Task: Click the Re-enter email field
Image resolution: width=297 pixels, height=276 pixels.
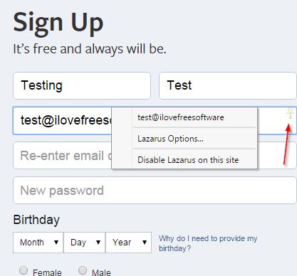Action: tap(62, 156)
